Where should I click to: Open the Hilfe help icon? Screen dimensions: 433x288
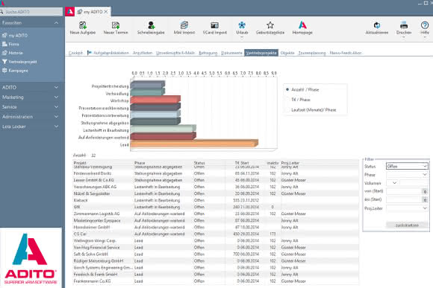tap(425, 25)
